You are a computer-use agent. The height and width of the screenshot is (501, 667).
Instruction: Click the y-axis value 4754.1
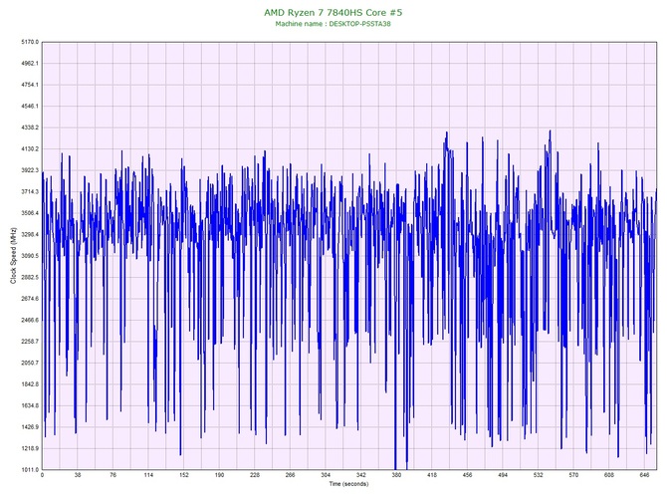30,85
